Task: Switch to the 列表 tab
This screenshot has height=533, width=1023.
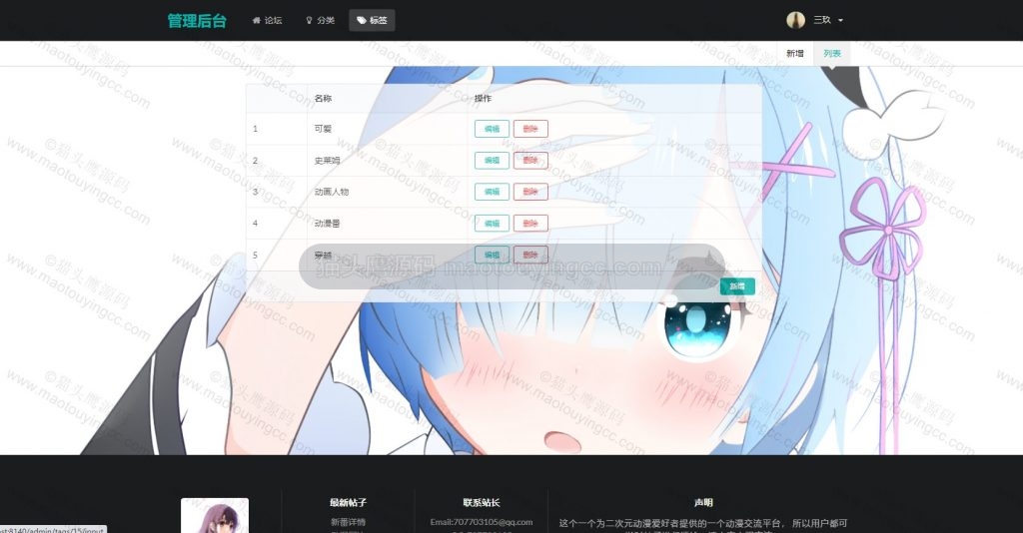Action: (x=832, y=54)
